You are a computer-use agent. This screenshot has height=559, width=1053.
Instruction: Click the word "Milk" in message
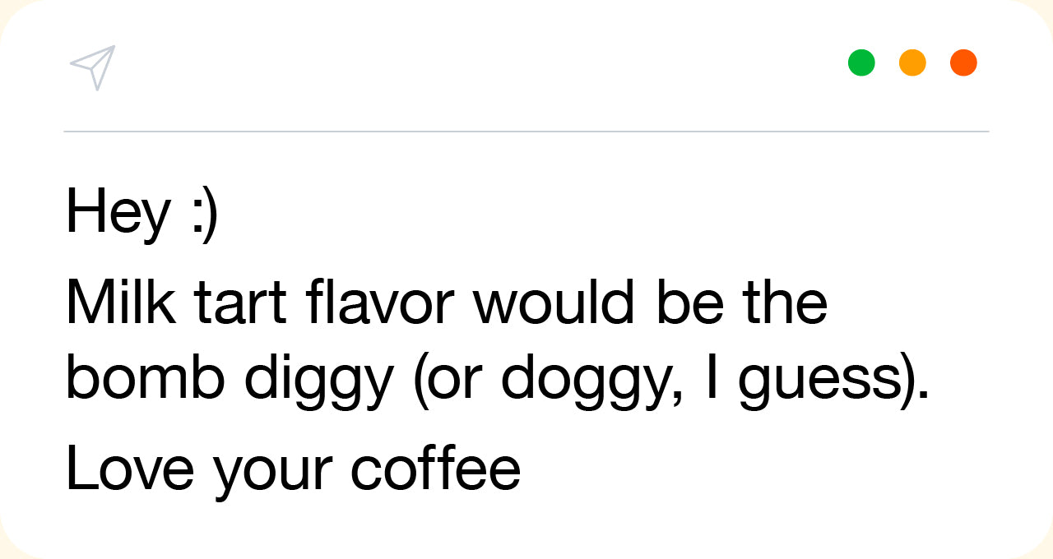[x=120, y=303]
